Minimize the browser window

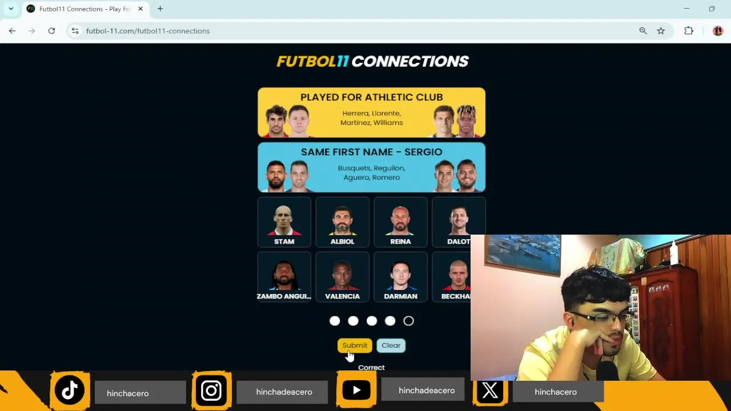point(686,9)
